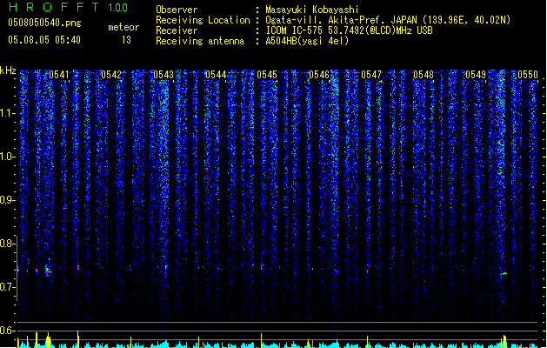Click the date stamp 05.08.05 05:40

pyautogui.click(x=44, y=40)
